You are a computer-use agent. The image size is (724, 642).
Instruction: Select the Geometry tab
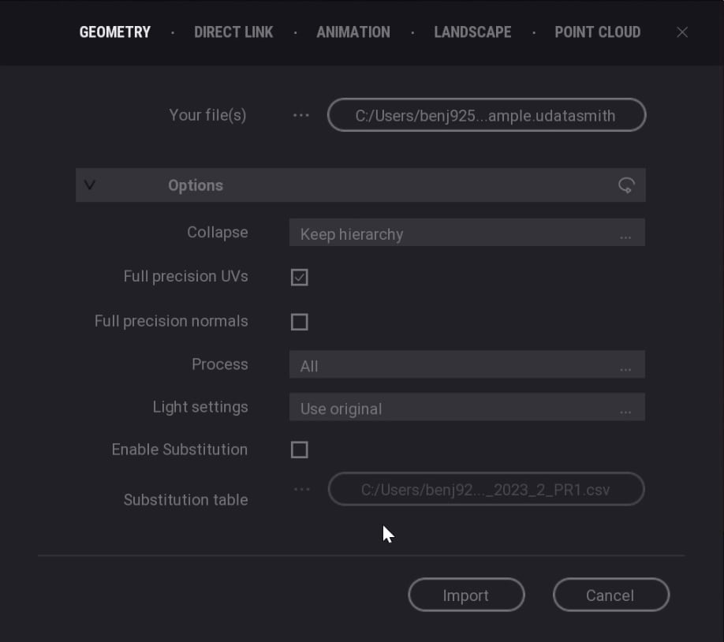click(115, 32)
